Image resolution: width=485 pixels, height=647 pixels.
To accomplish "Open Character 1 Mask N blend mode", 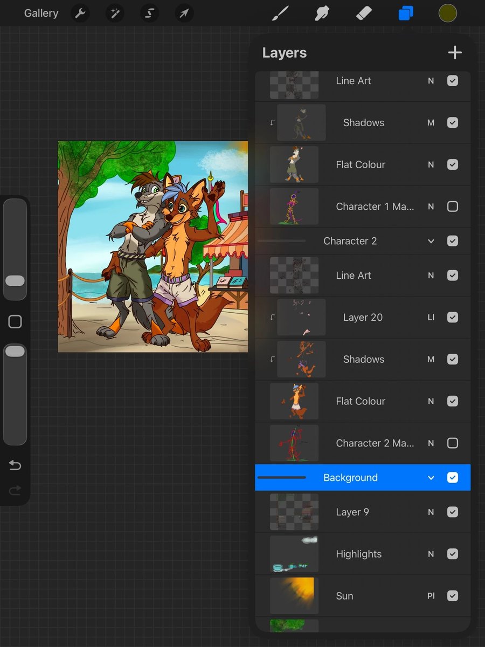I will coord(431,207).
